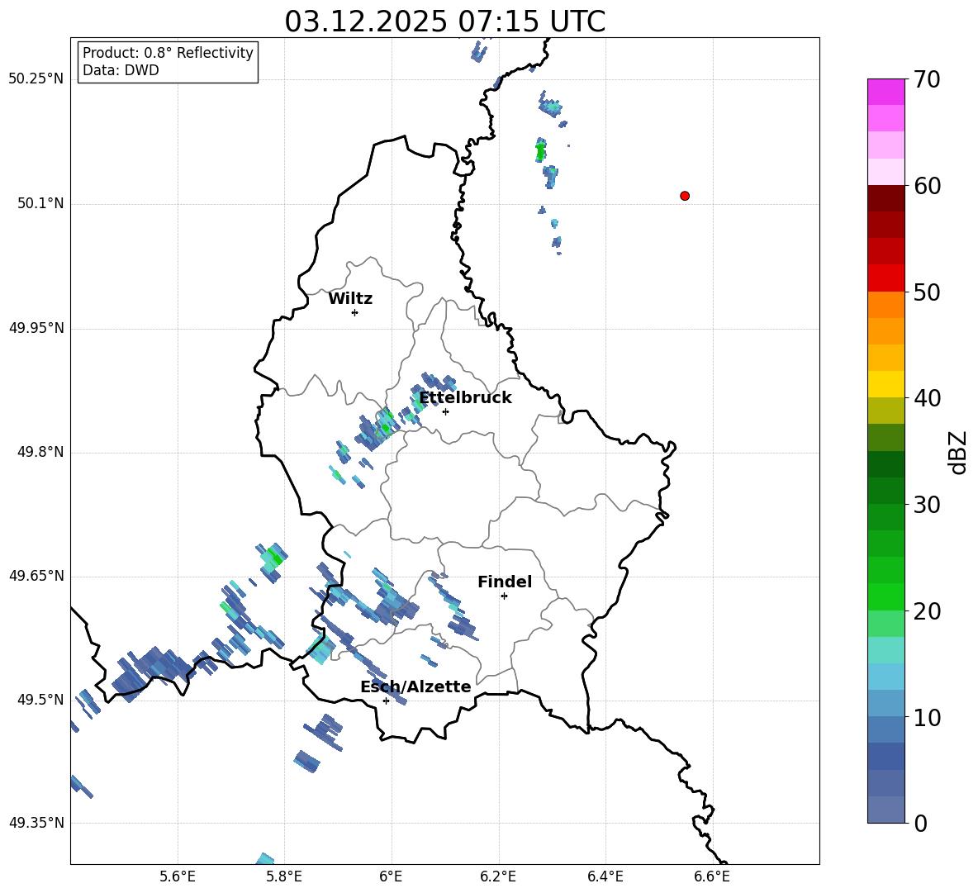Click the dBZ colorbar axis label
Viewport: 978px width, 893px height.
(959, 452)
